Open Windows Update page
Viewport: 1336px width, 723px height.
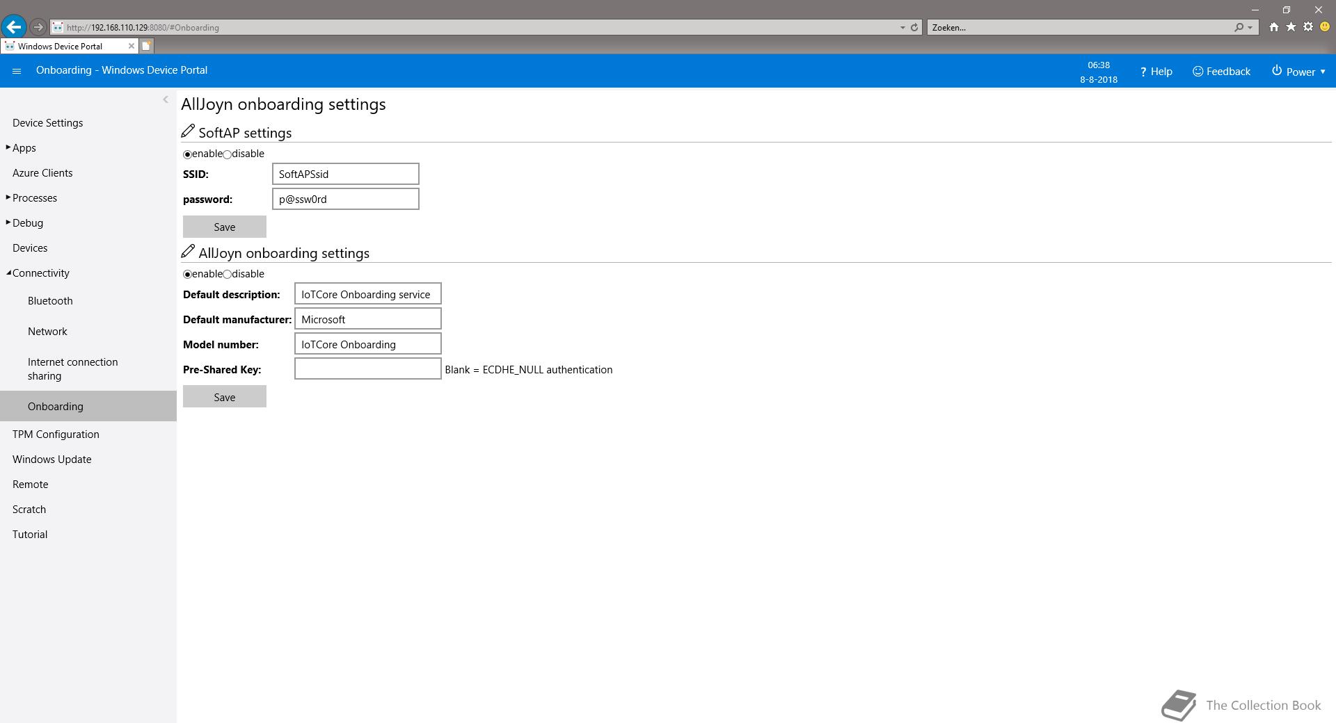51,460
